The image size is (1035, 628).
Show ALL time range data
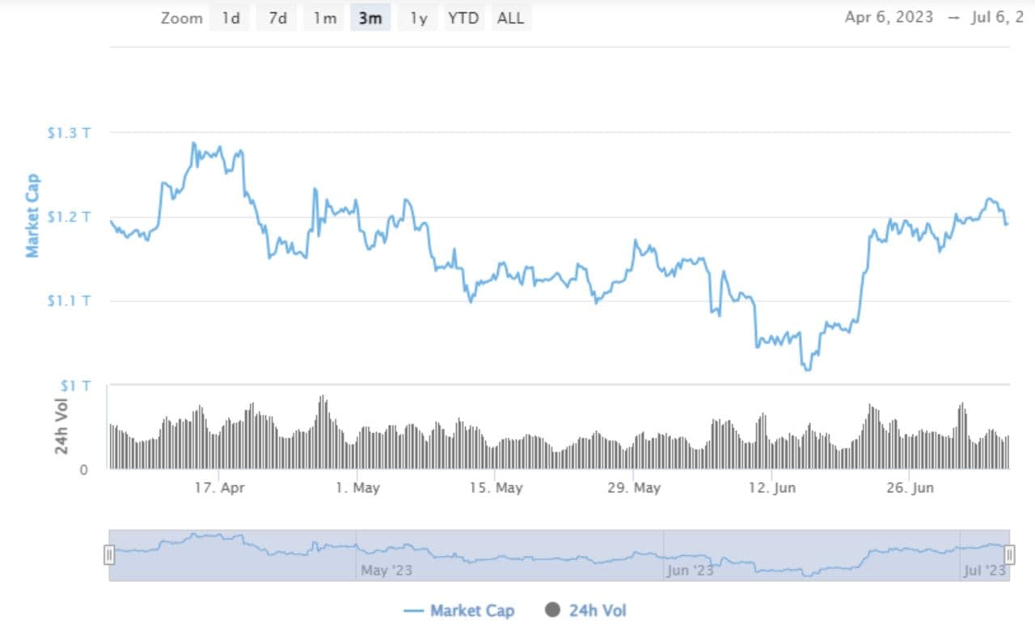[510, 18]
